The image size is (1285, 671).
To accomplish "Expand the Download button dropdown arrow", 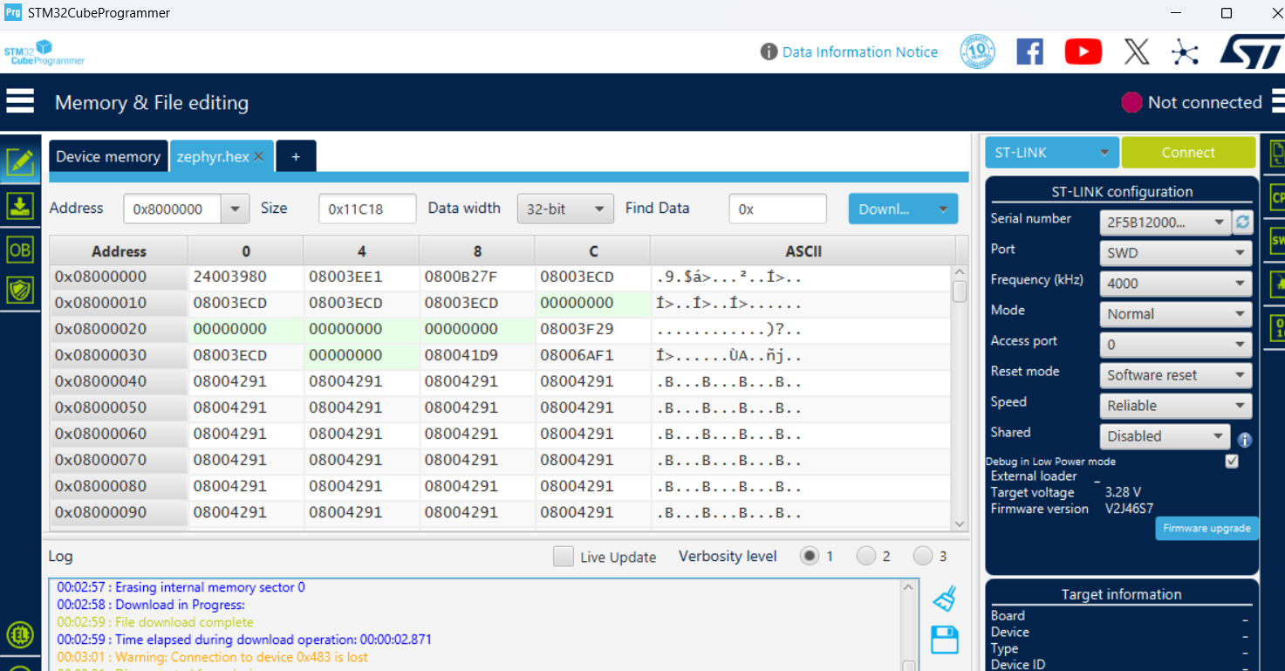I will pyautogui.click(x=943, y=209).
